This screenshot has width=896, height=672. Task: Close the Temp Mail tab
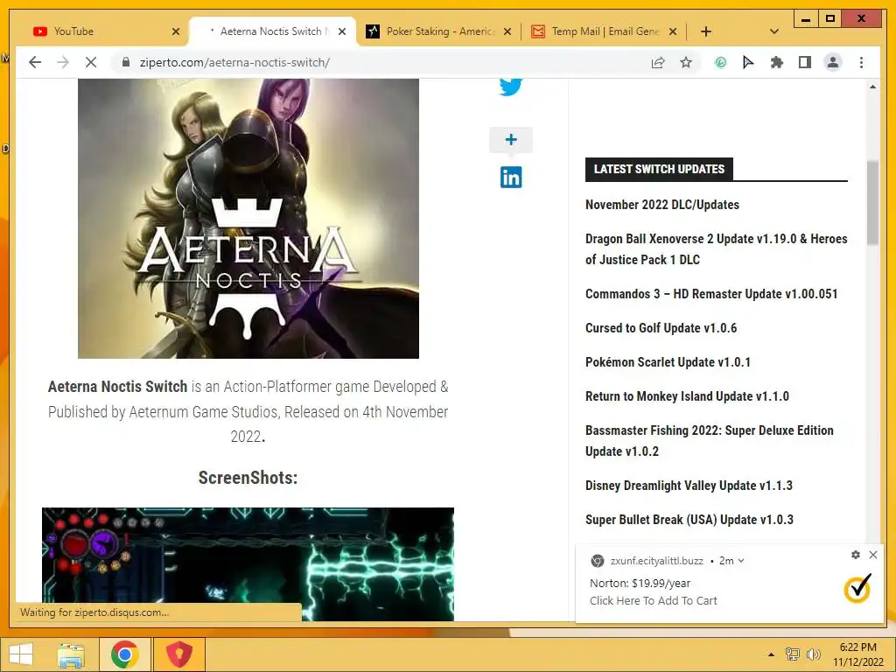[673, 31]
